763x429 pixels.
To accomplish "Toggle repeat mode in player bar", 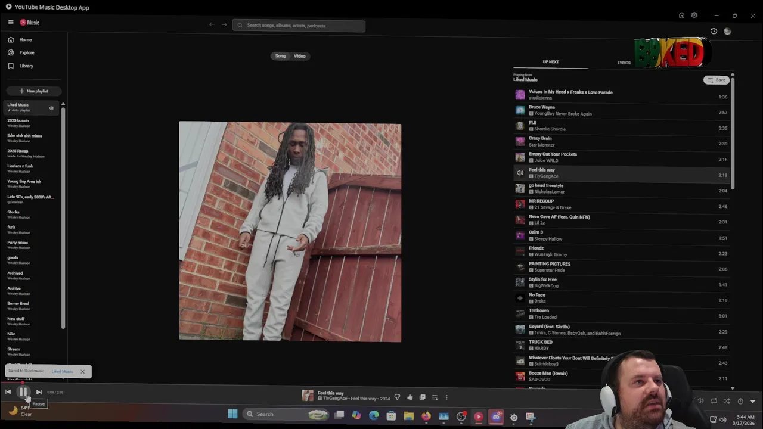I will click(714, 401).
